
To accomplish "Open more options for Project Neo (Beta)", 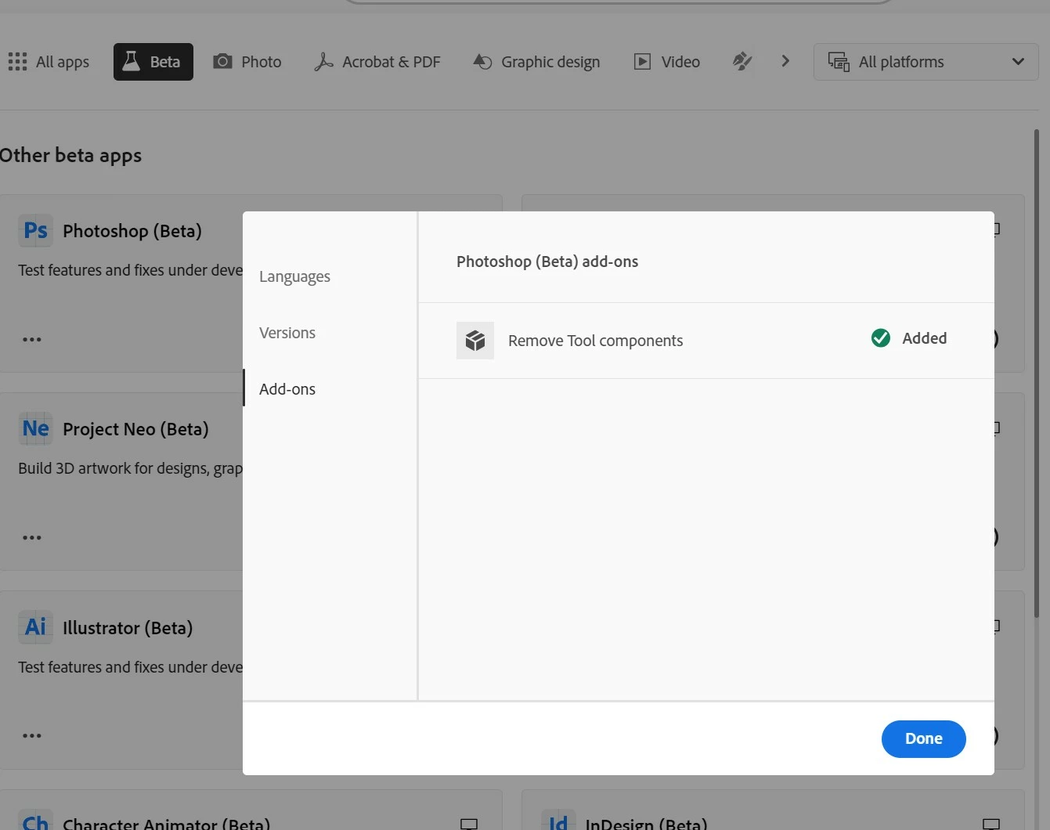I will [x=32, y=537].
